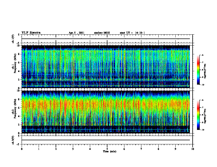Click the "-6" tick on ch.1 colorbar
217x167 pixels.
[202, 55]
